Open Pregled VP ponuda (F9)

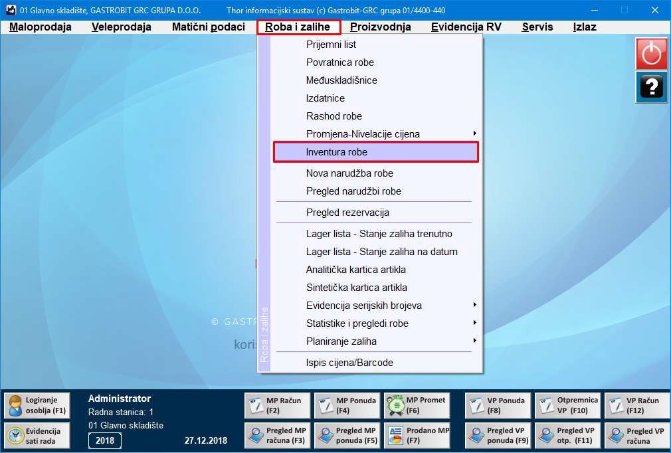pos(498,436)
